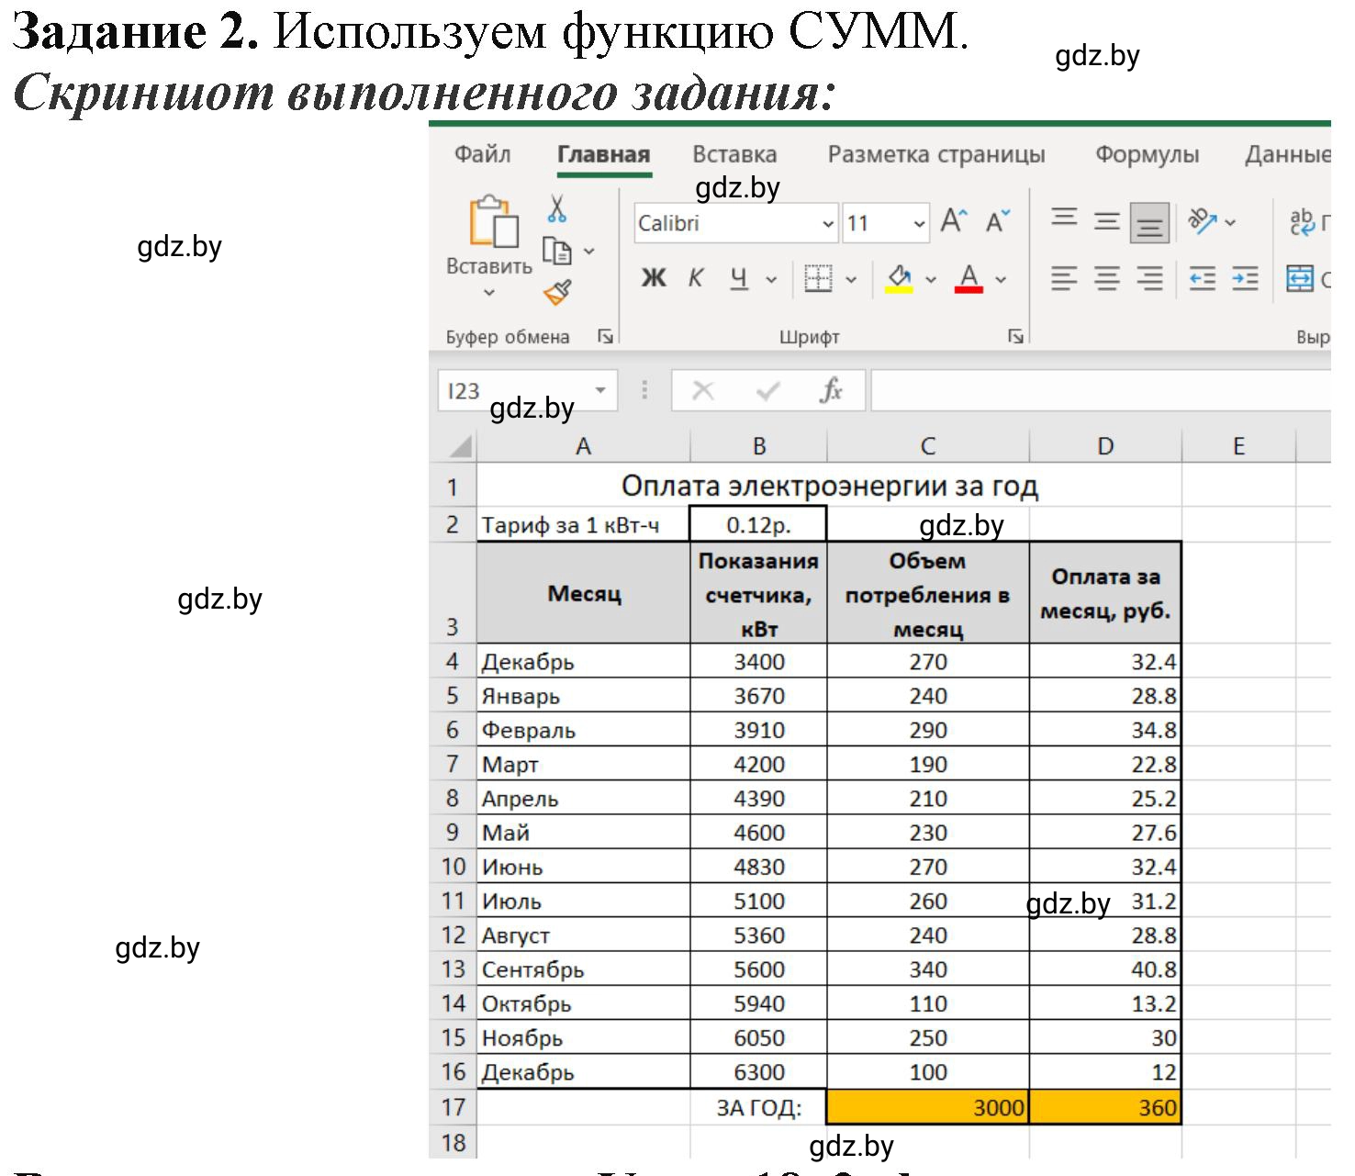Select column A header

[583, 446]
